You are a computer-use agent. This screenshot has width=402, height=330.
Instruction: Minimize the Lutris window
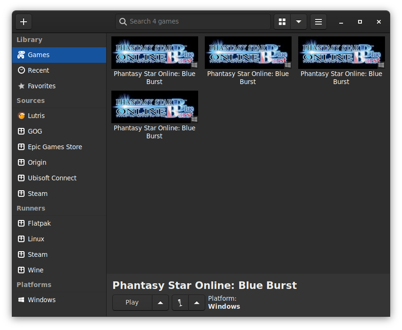tap(341, 22)
